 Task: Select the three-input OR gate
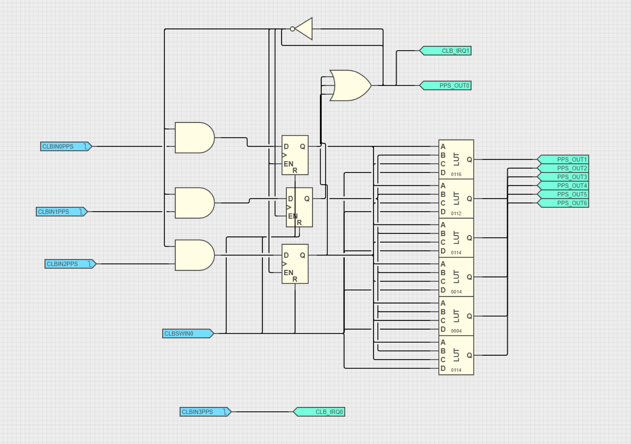[x=350, y=86]
